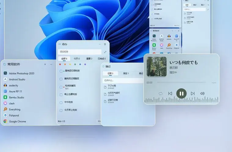The height and width of the screenshot is (152, 232).
Task: Click Everything icon in small icon-grid widget
Action: pyautogui.click(x=169, y=45)
